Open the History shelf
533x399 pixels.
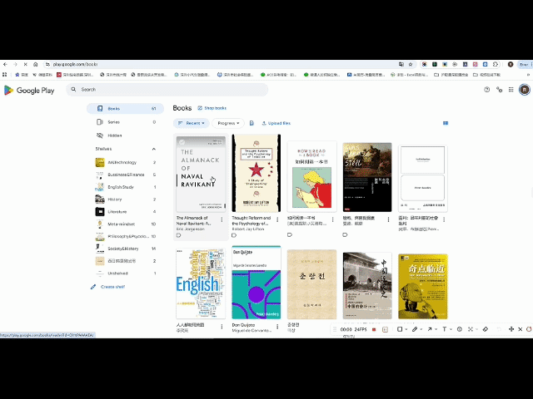click(126, 199)
